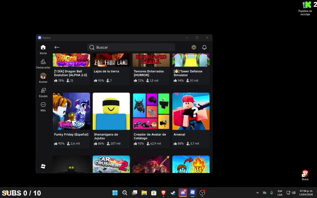Open the flaming head game thumbnail
This screenshot has width=317, height=198.
191,164
